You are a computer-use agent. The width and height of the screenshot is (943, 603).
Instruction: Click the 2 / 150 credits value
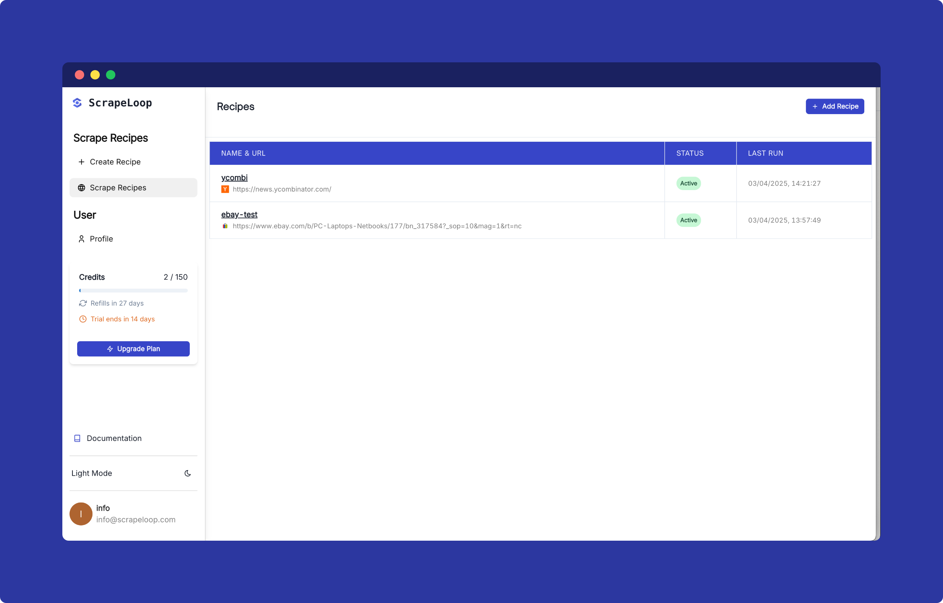tap(175, 277)
